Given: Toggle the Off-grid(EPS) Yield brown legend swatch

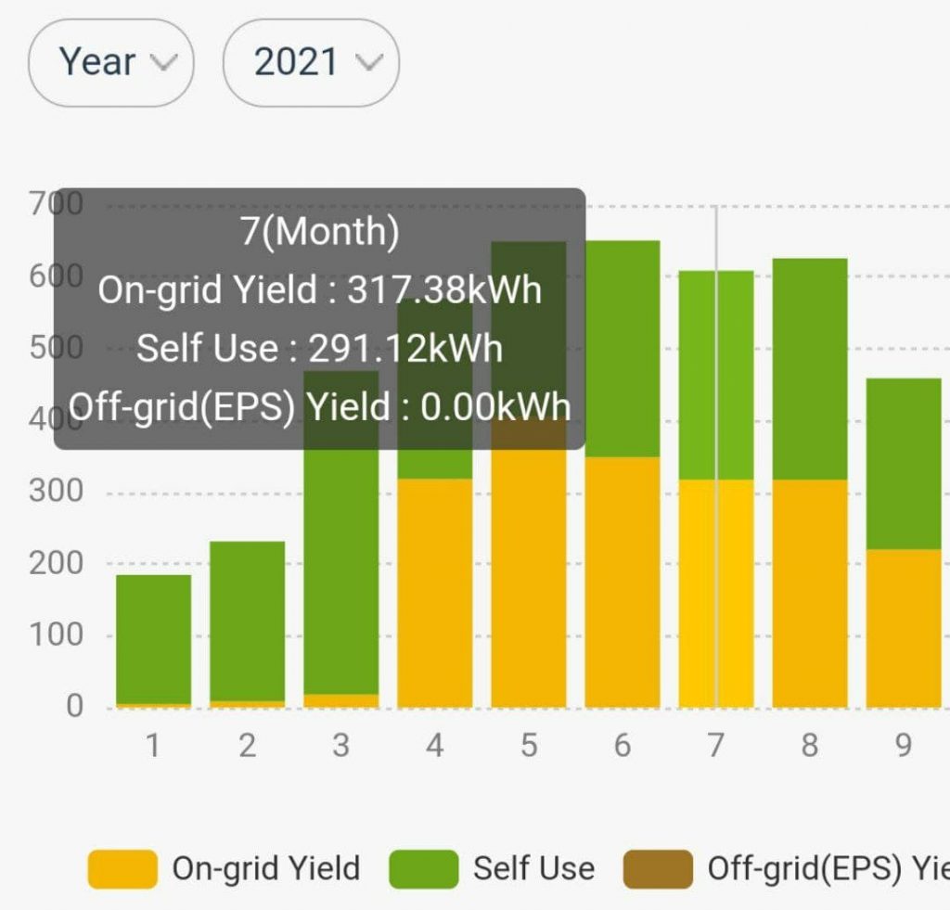Looking at the screenshot, I should pyautogui.click(x=658, y=869).
